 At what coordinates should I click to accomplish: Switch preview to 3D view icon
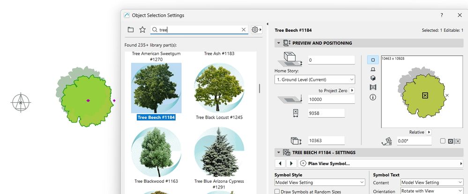coord(373,78)
